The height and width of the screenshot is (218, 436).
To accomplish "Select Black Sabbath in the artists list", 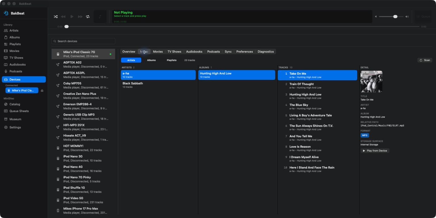I will pyautogui.click(x=158, y=85).
